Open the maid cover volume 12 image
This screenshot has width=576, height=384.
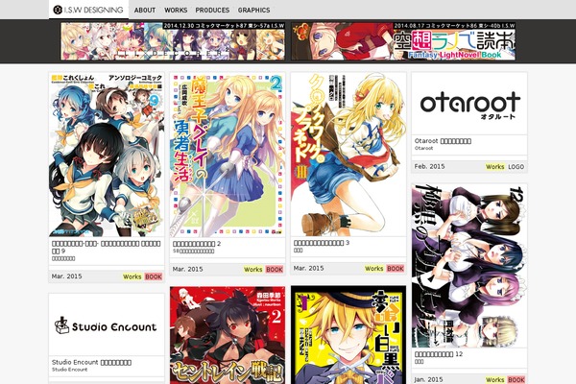point(469,266)
